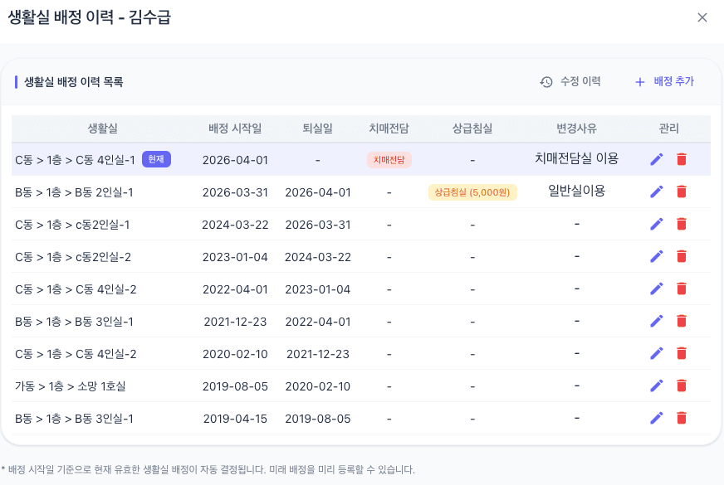724x485 pixels.
Task: Click the 현재 badge
Action: [x=156, y=159]
